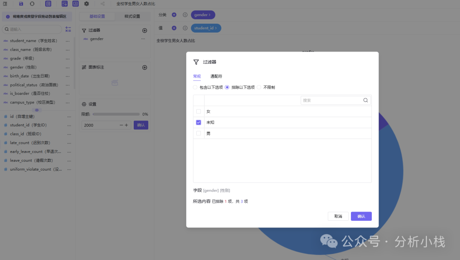Select gender (性别) field in list
The image size is (460, 260).
click(x=23, y=67)
